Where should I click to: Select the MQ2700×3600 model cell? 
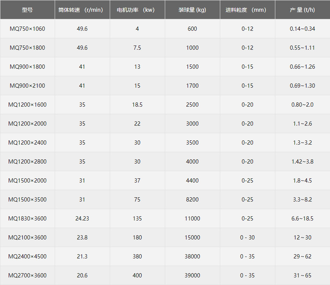(x=27, y=276)
